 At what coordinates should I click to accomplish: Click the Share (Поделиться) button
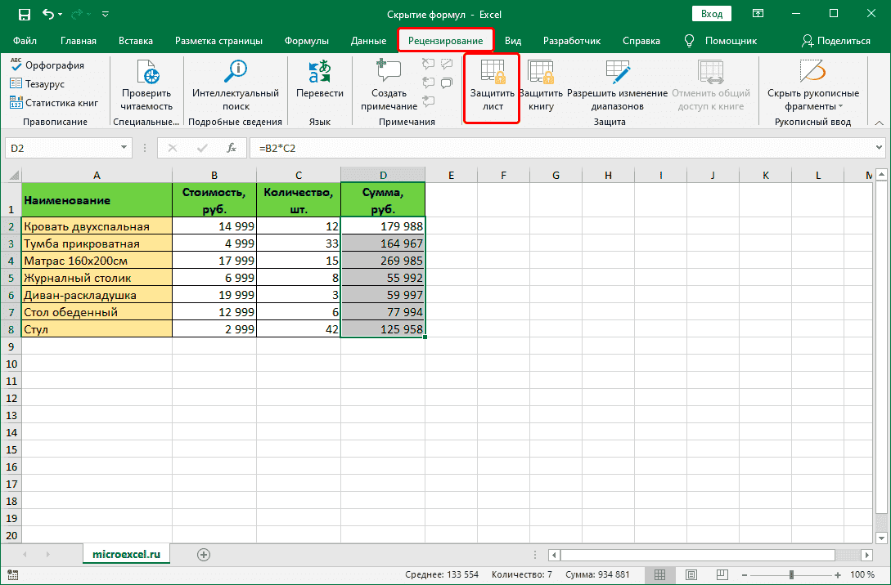tap(835, 41)
